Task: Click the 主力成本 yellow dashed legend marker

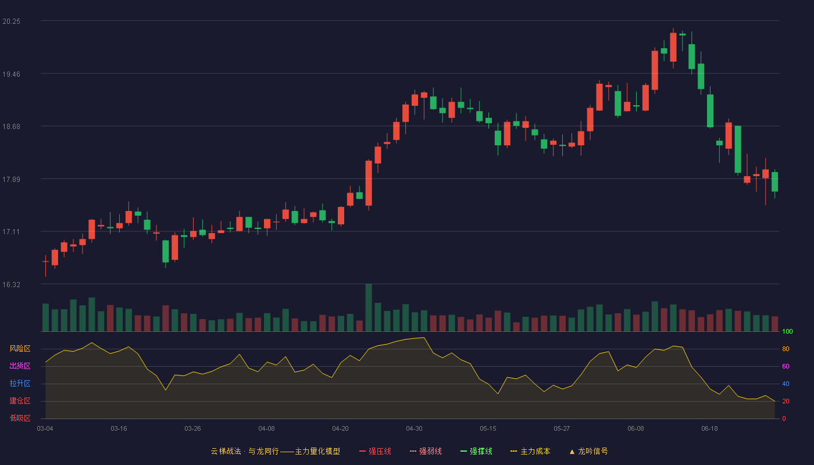Action: (513, 452)
